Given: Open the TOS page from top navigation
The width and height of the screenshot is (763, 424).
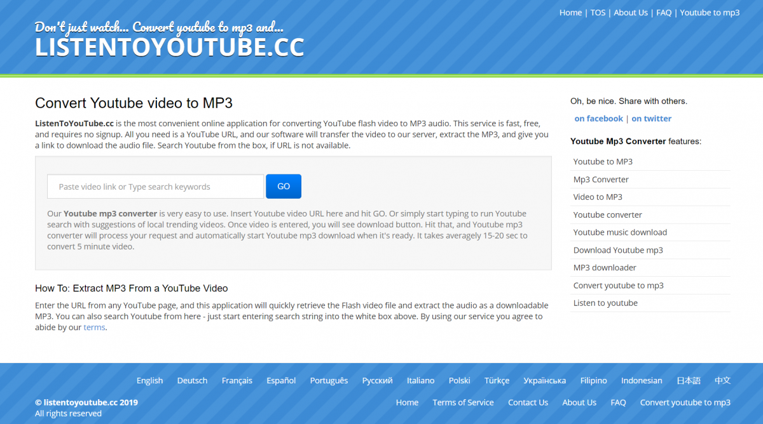Looking at the screenshot, I should tap(598, 12).
